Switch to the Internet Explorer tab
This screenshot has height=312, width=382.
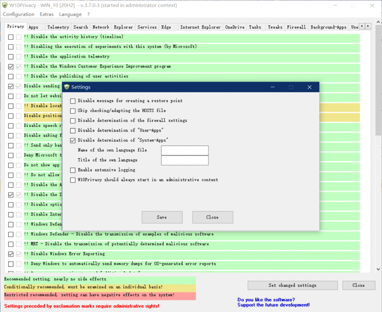tap(200, 27)
